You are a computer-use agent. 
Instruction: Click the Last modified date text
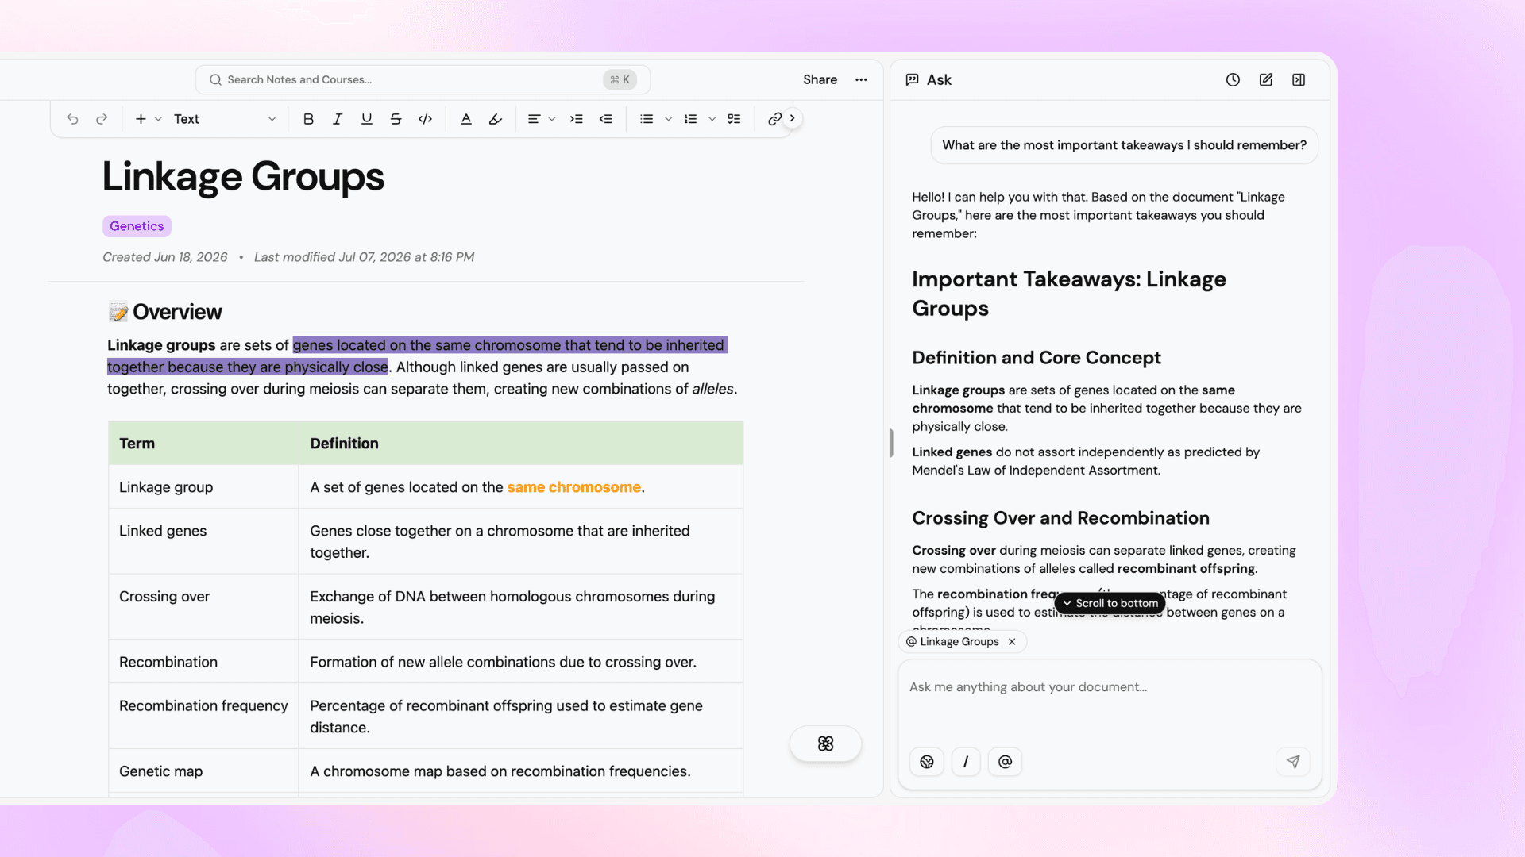tap(364, 257)
